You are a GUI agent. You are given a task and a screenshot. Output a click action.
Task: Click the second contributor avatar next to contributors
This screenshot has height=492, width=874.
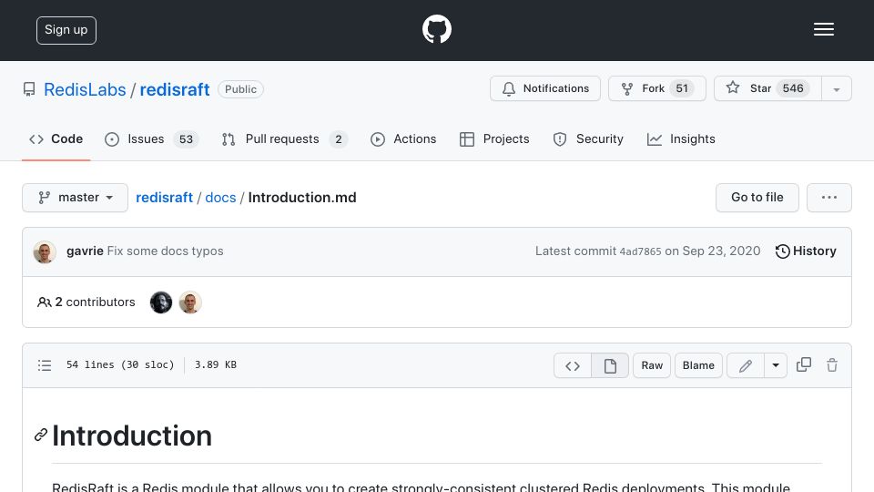click(x=190, y=302)
